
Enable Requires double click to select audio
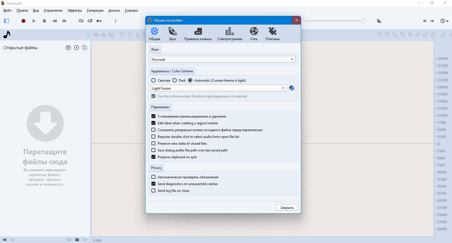[153, 136]
